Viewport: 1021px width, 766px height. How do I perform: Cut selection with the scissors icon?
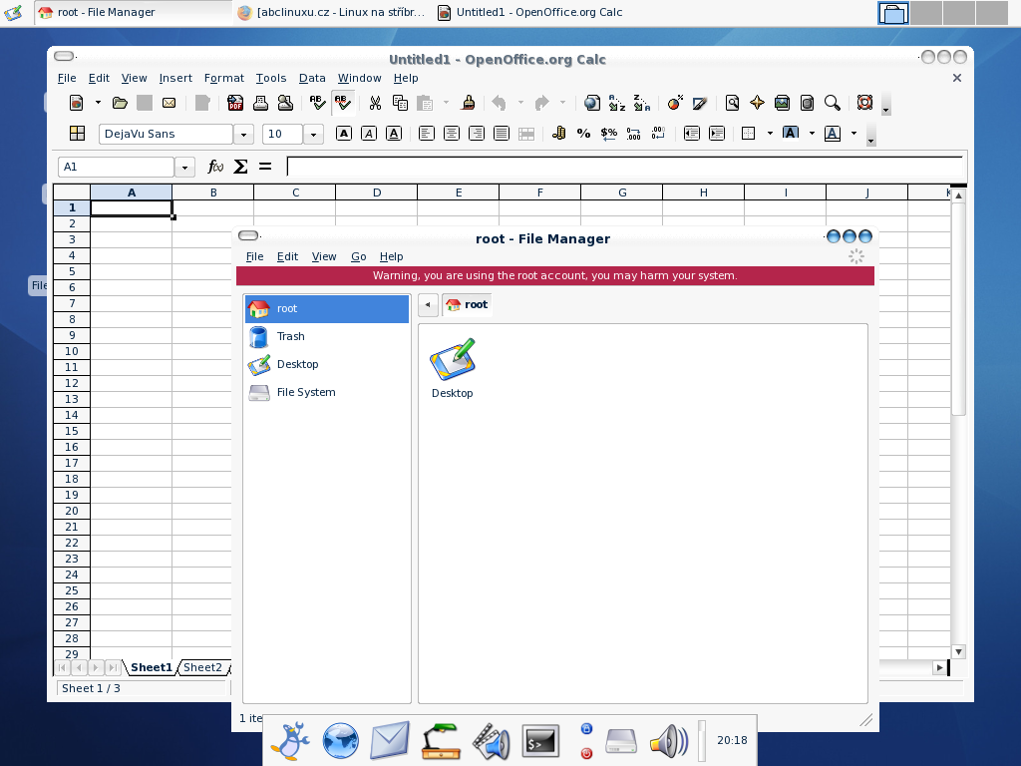pyautogui.click(x=375, y=103)
